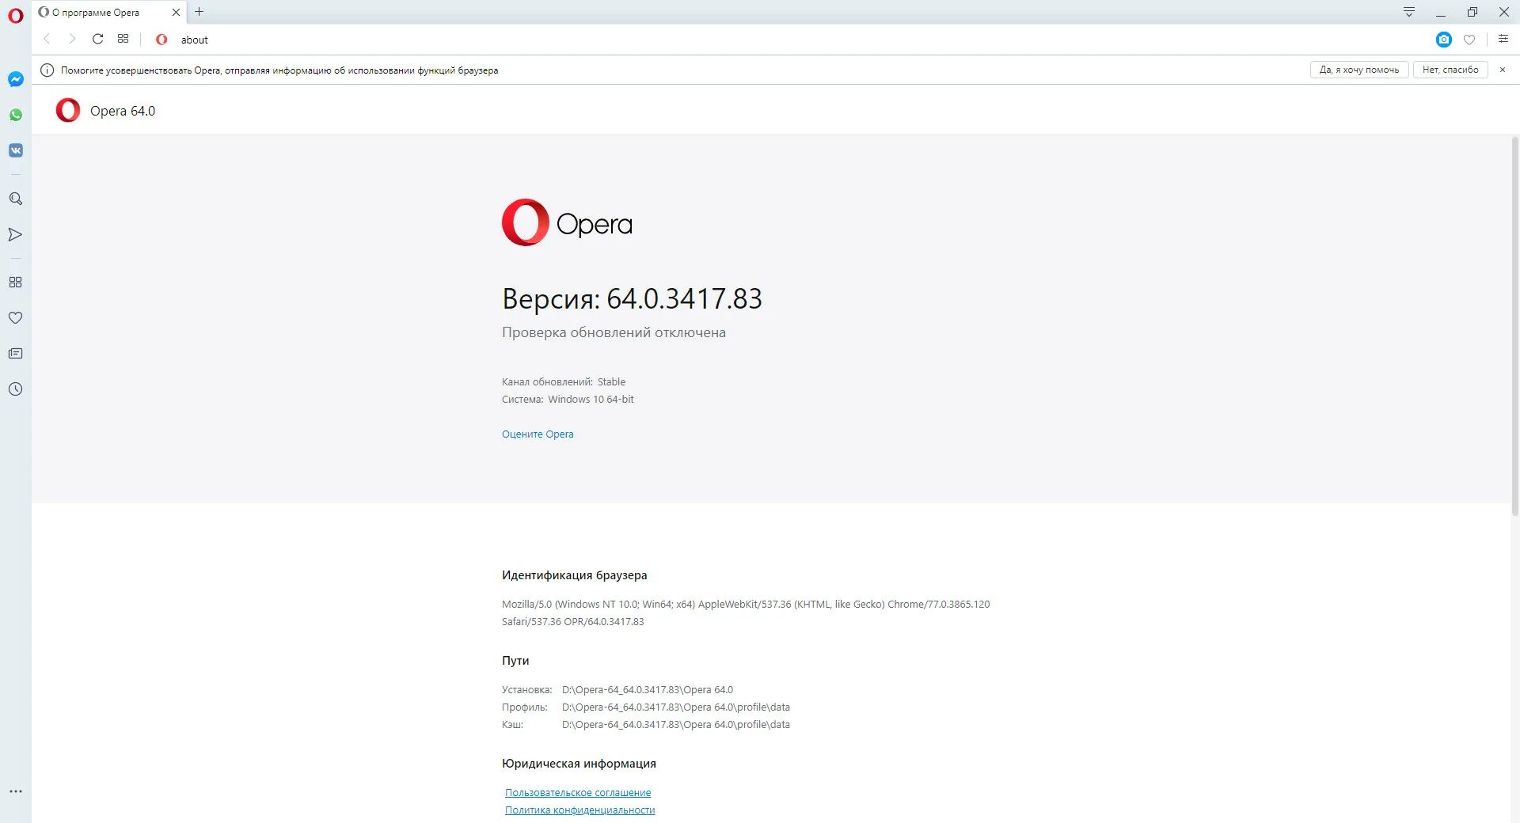Viewport: 1520px width, 823px height.
Task: Click the 'Система: Windows 10 64-bit' line
Action: [568, 400]
